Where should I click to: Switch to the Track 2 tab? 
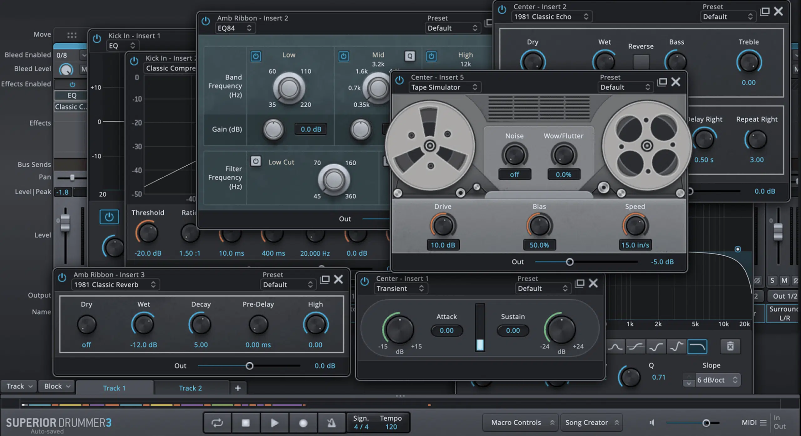tap(191, 388)
